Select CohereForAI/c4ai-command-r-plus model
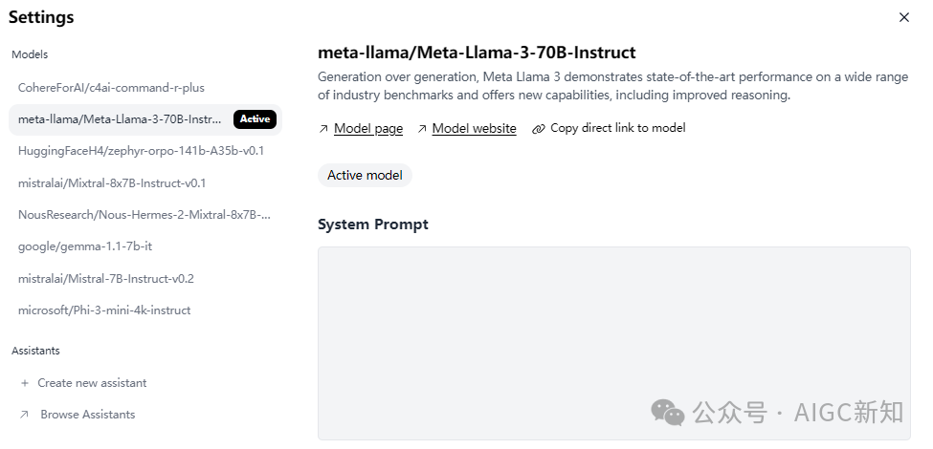 (111, 88)
